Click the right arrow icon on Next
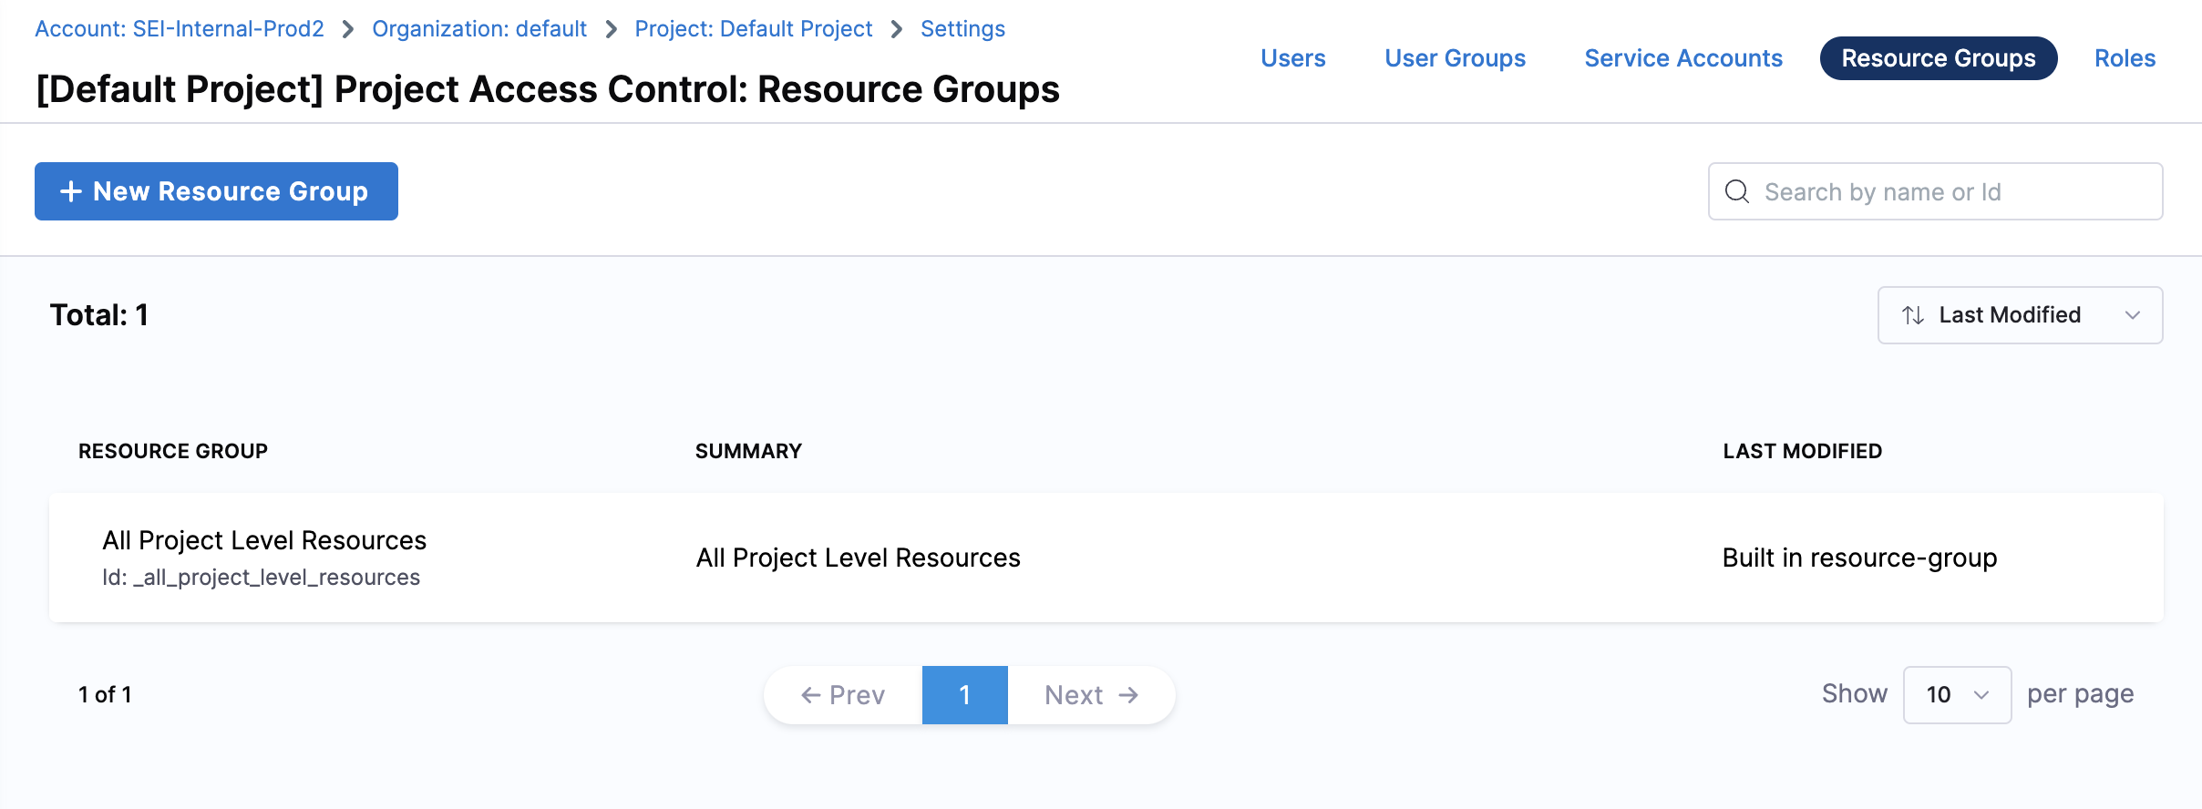Viewport: 2202px width, 809px height. pyautogui.click(x=1129, y=695)
